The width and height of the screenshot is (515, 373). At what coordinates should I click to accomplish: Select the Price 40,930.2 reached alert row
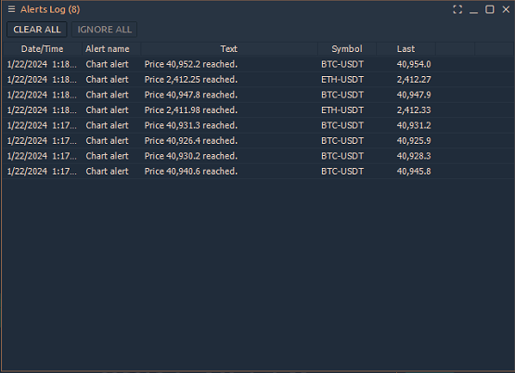[258, 156]
